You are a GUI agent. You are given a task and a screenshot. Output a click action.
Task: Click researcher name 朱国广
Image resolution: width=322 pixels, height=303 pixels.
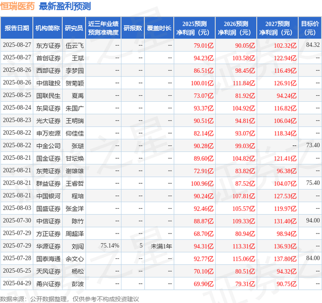coord(75,108)
